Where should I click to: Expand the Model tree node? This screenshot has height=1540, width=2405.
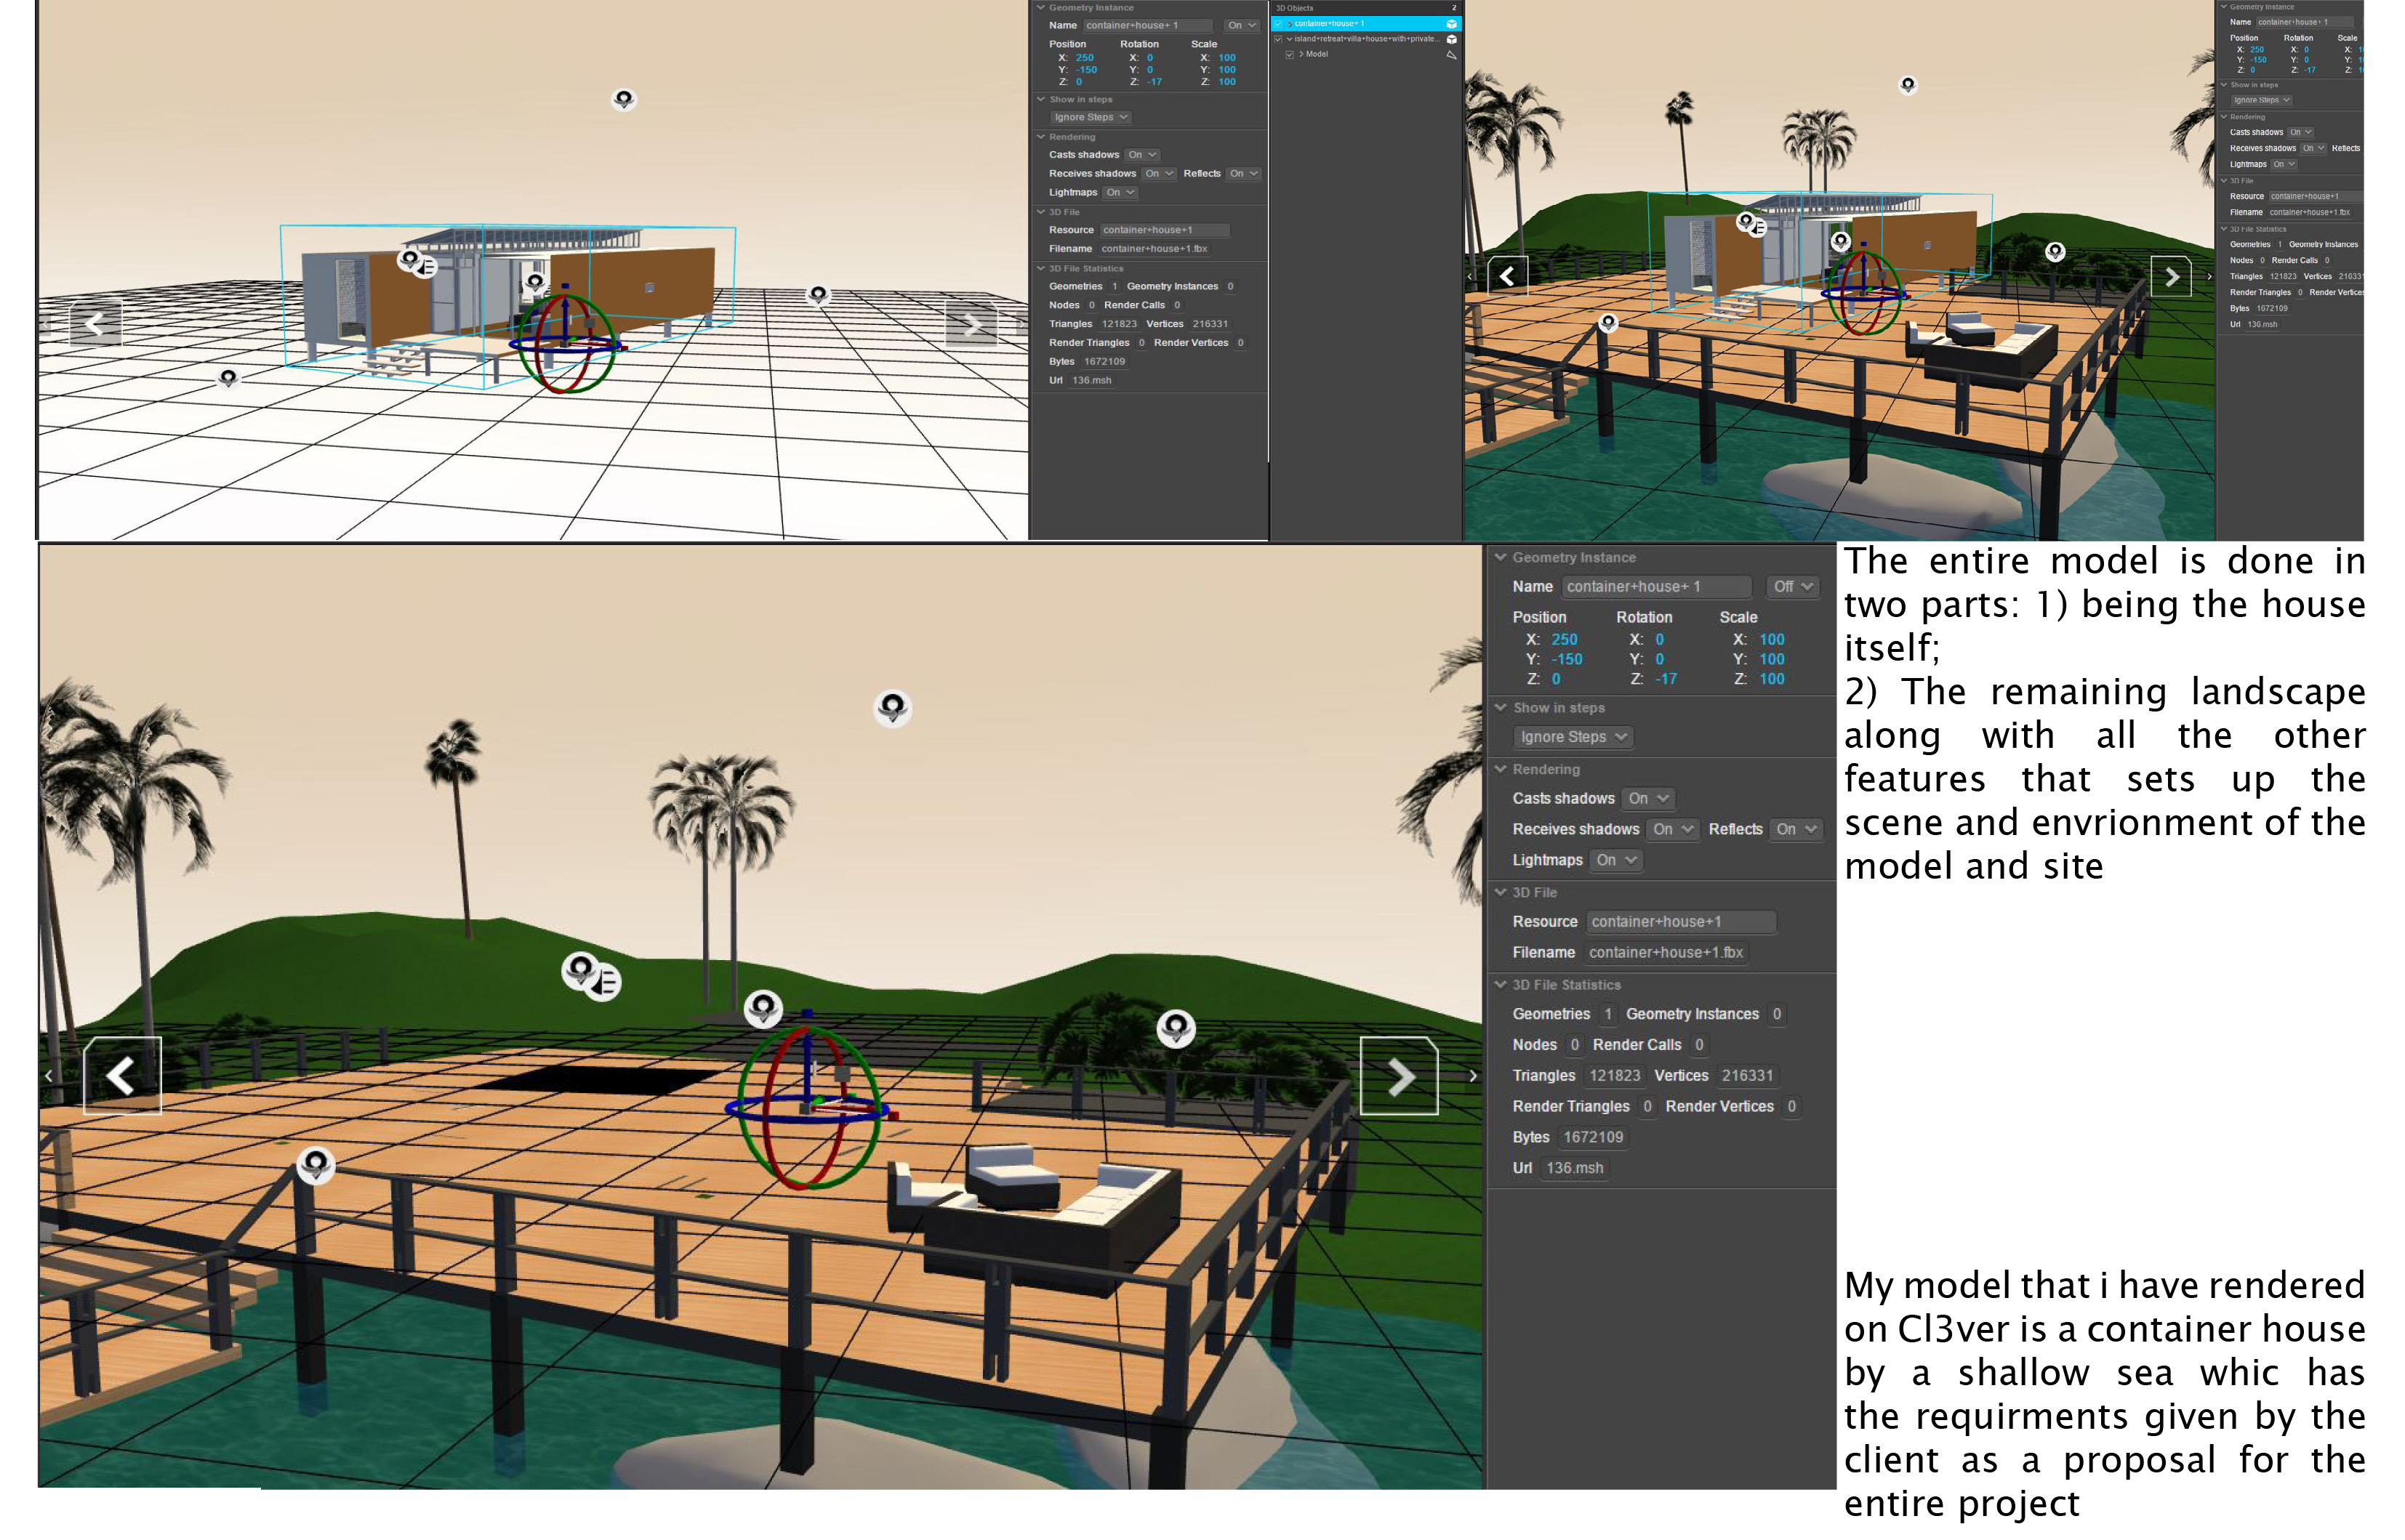click(x=1301, y=55)
